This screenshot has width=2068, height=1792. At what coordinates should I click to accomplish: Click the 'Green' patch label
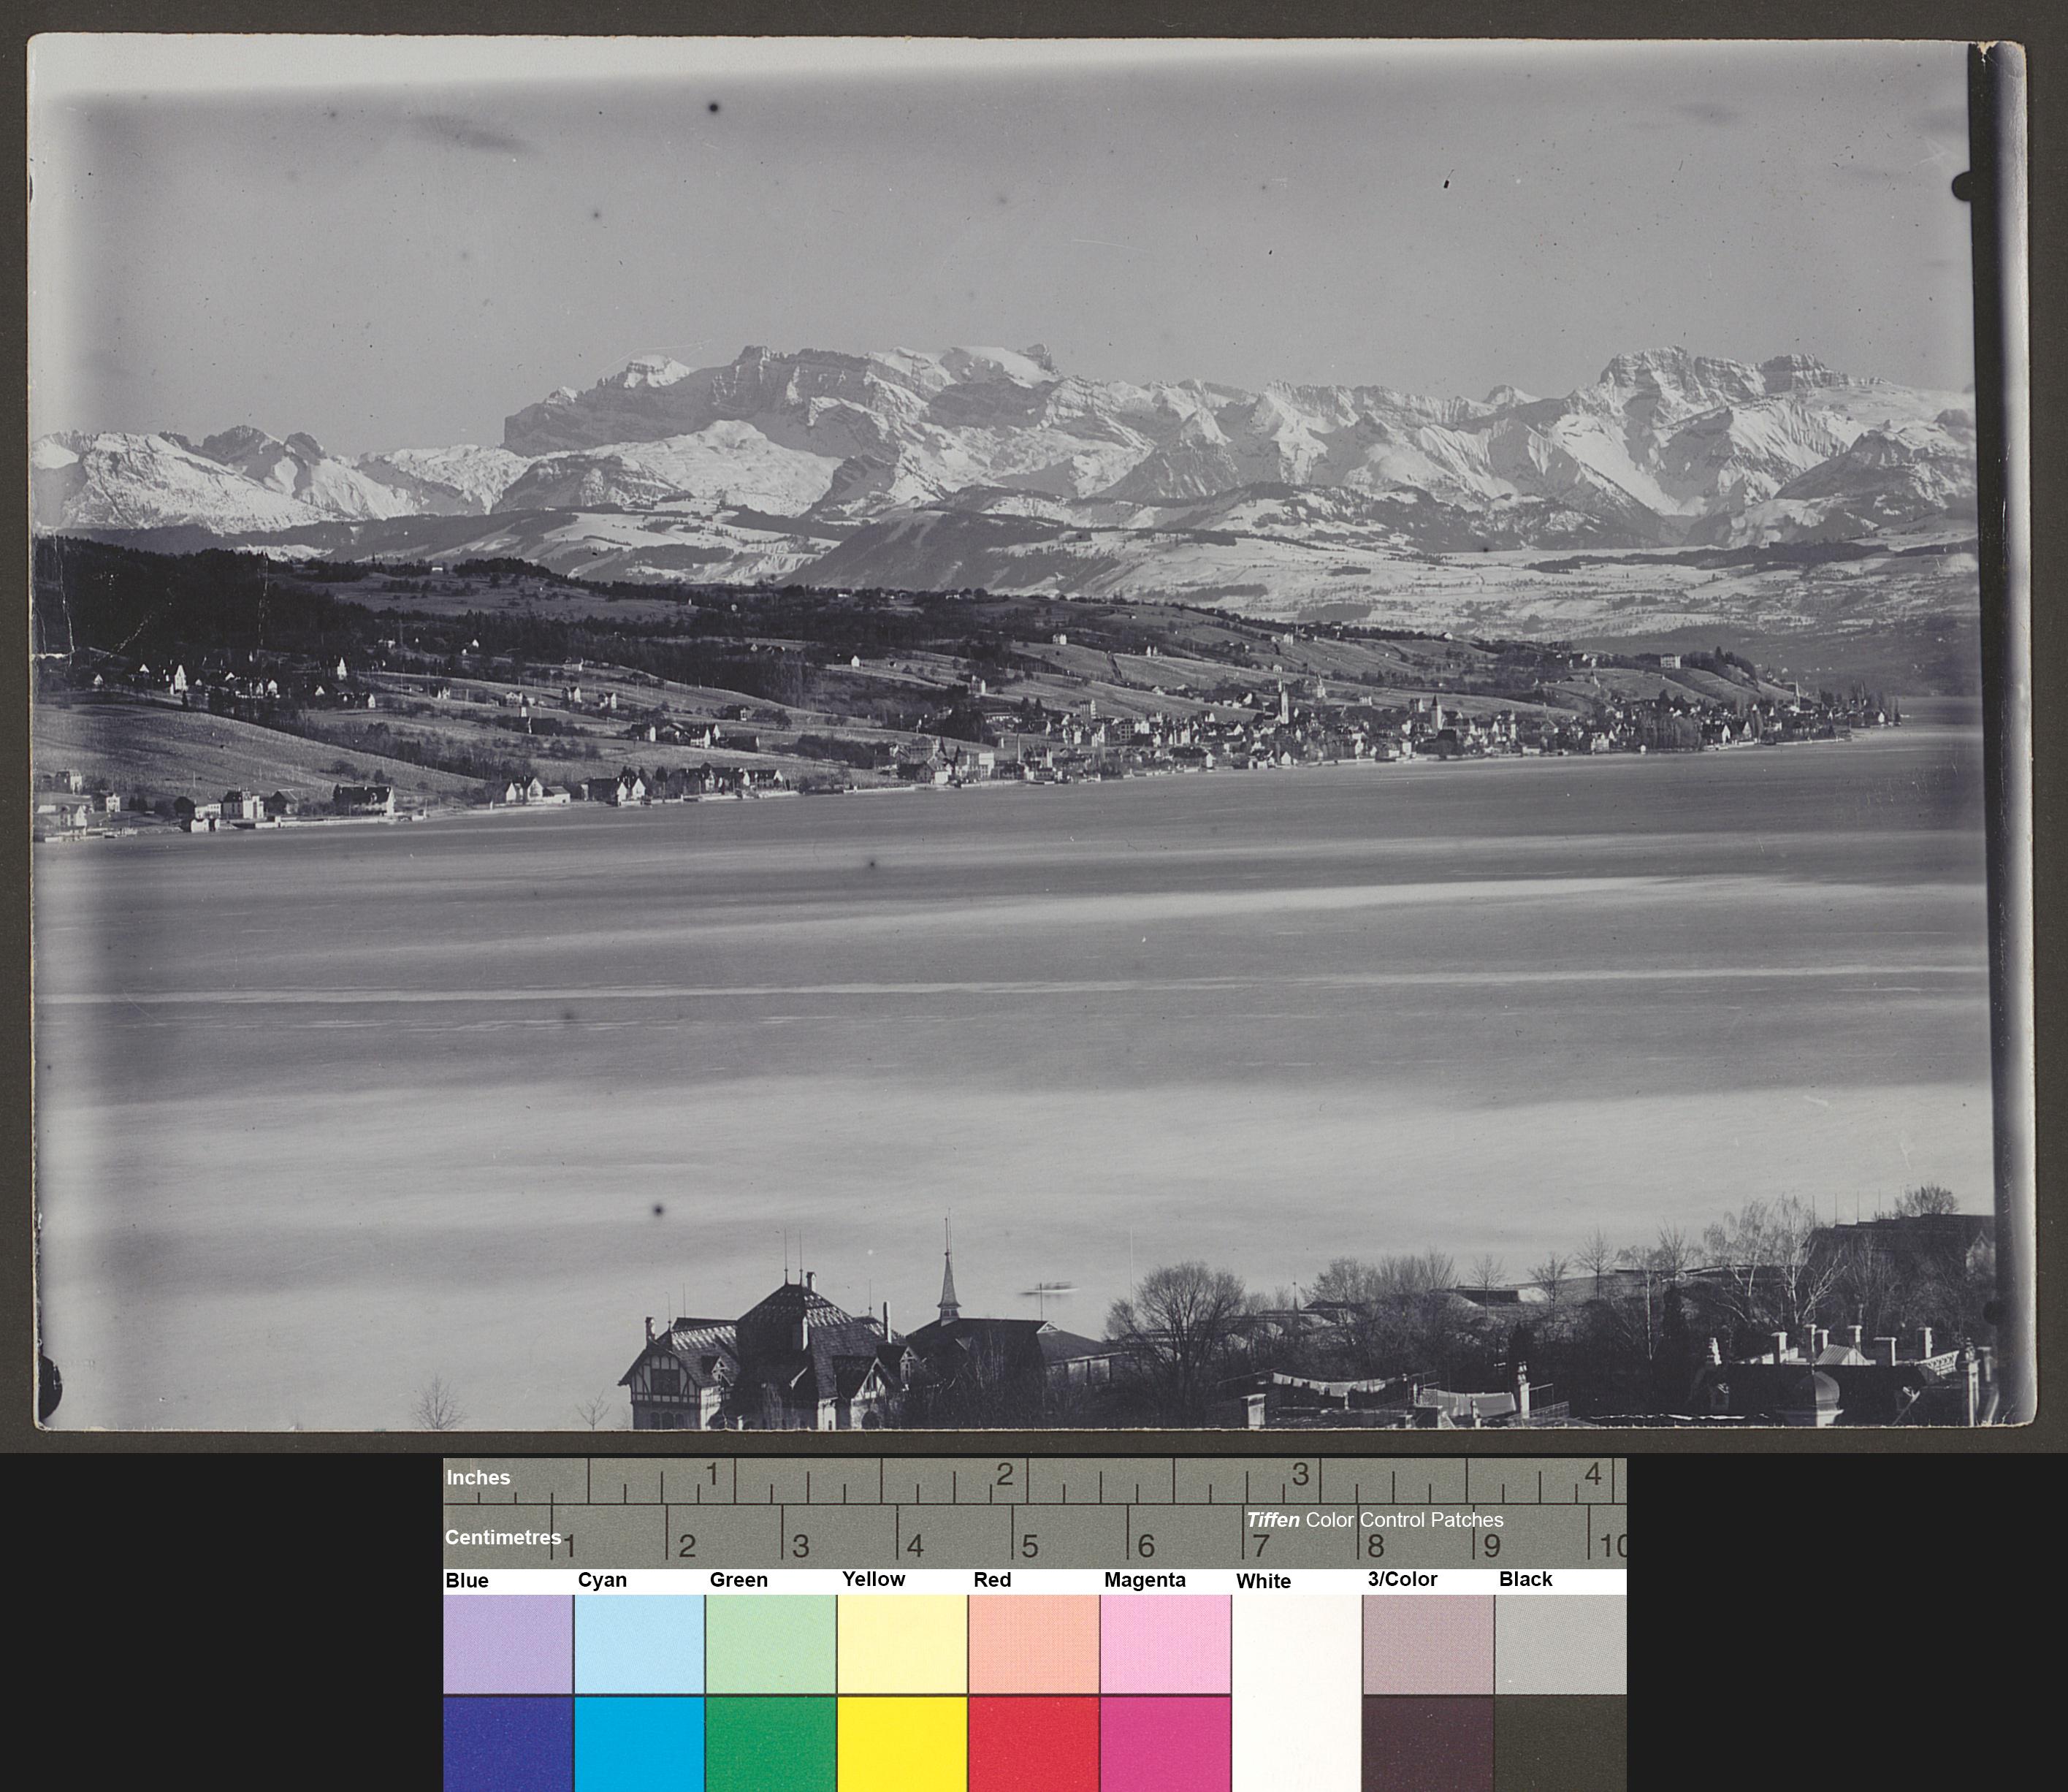(739, 1580)
